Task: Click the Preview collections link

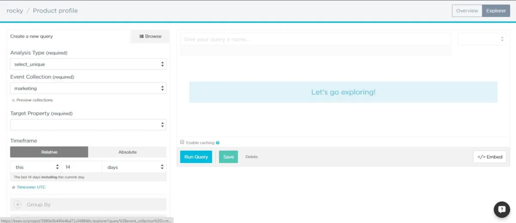Action: coord(34,100)
